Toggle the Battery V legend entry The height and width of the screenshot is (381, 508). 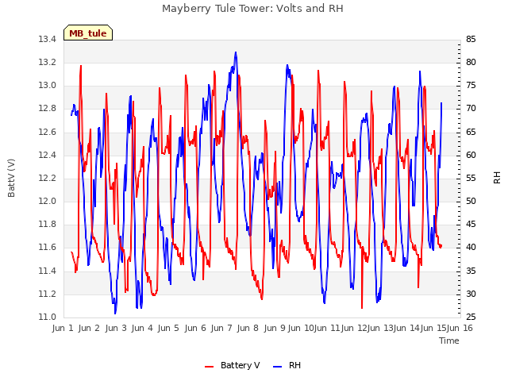click(233, 365)
